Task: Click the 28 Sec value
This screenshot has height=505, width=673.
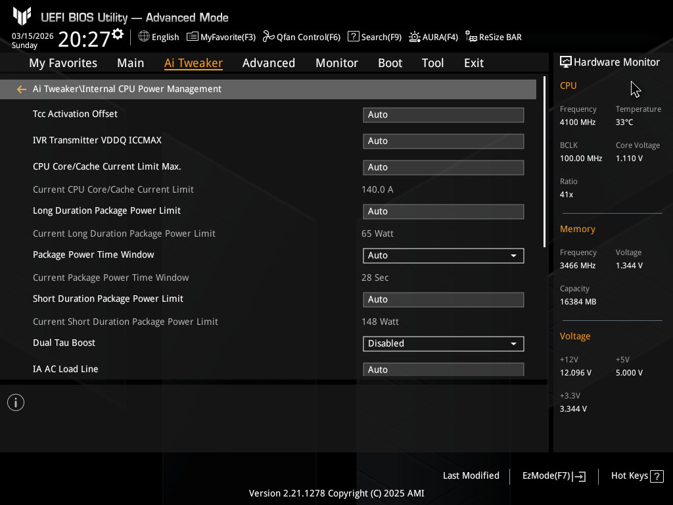Action: pos(375,277)
